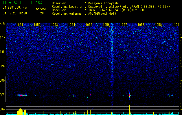The width and height of the screenshot is (182, 115).
Task: Click the 1.1 kHz frequency label
Action: click(x=2, y=37)
